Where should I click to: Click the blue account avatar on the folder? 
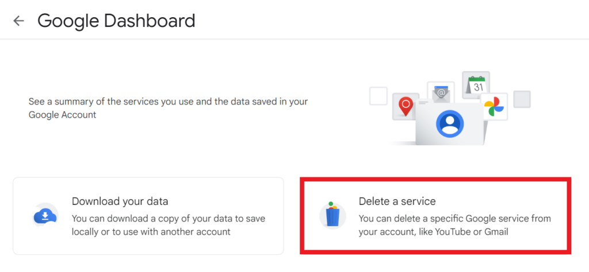pyautogui.click(x=450, y=123)
